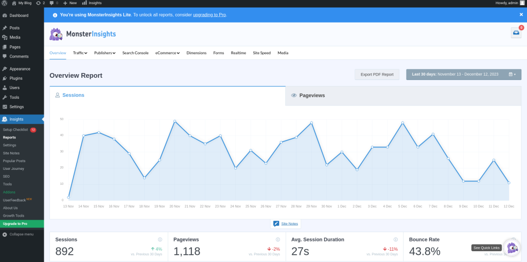Click the 892 Sessions total value
Screen dimensions: 527x262
point(64,251)
